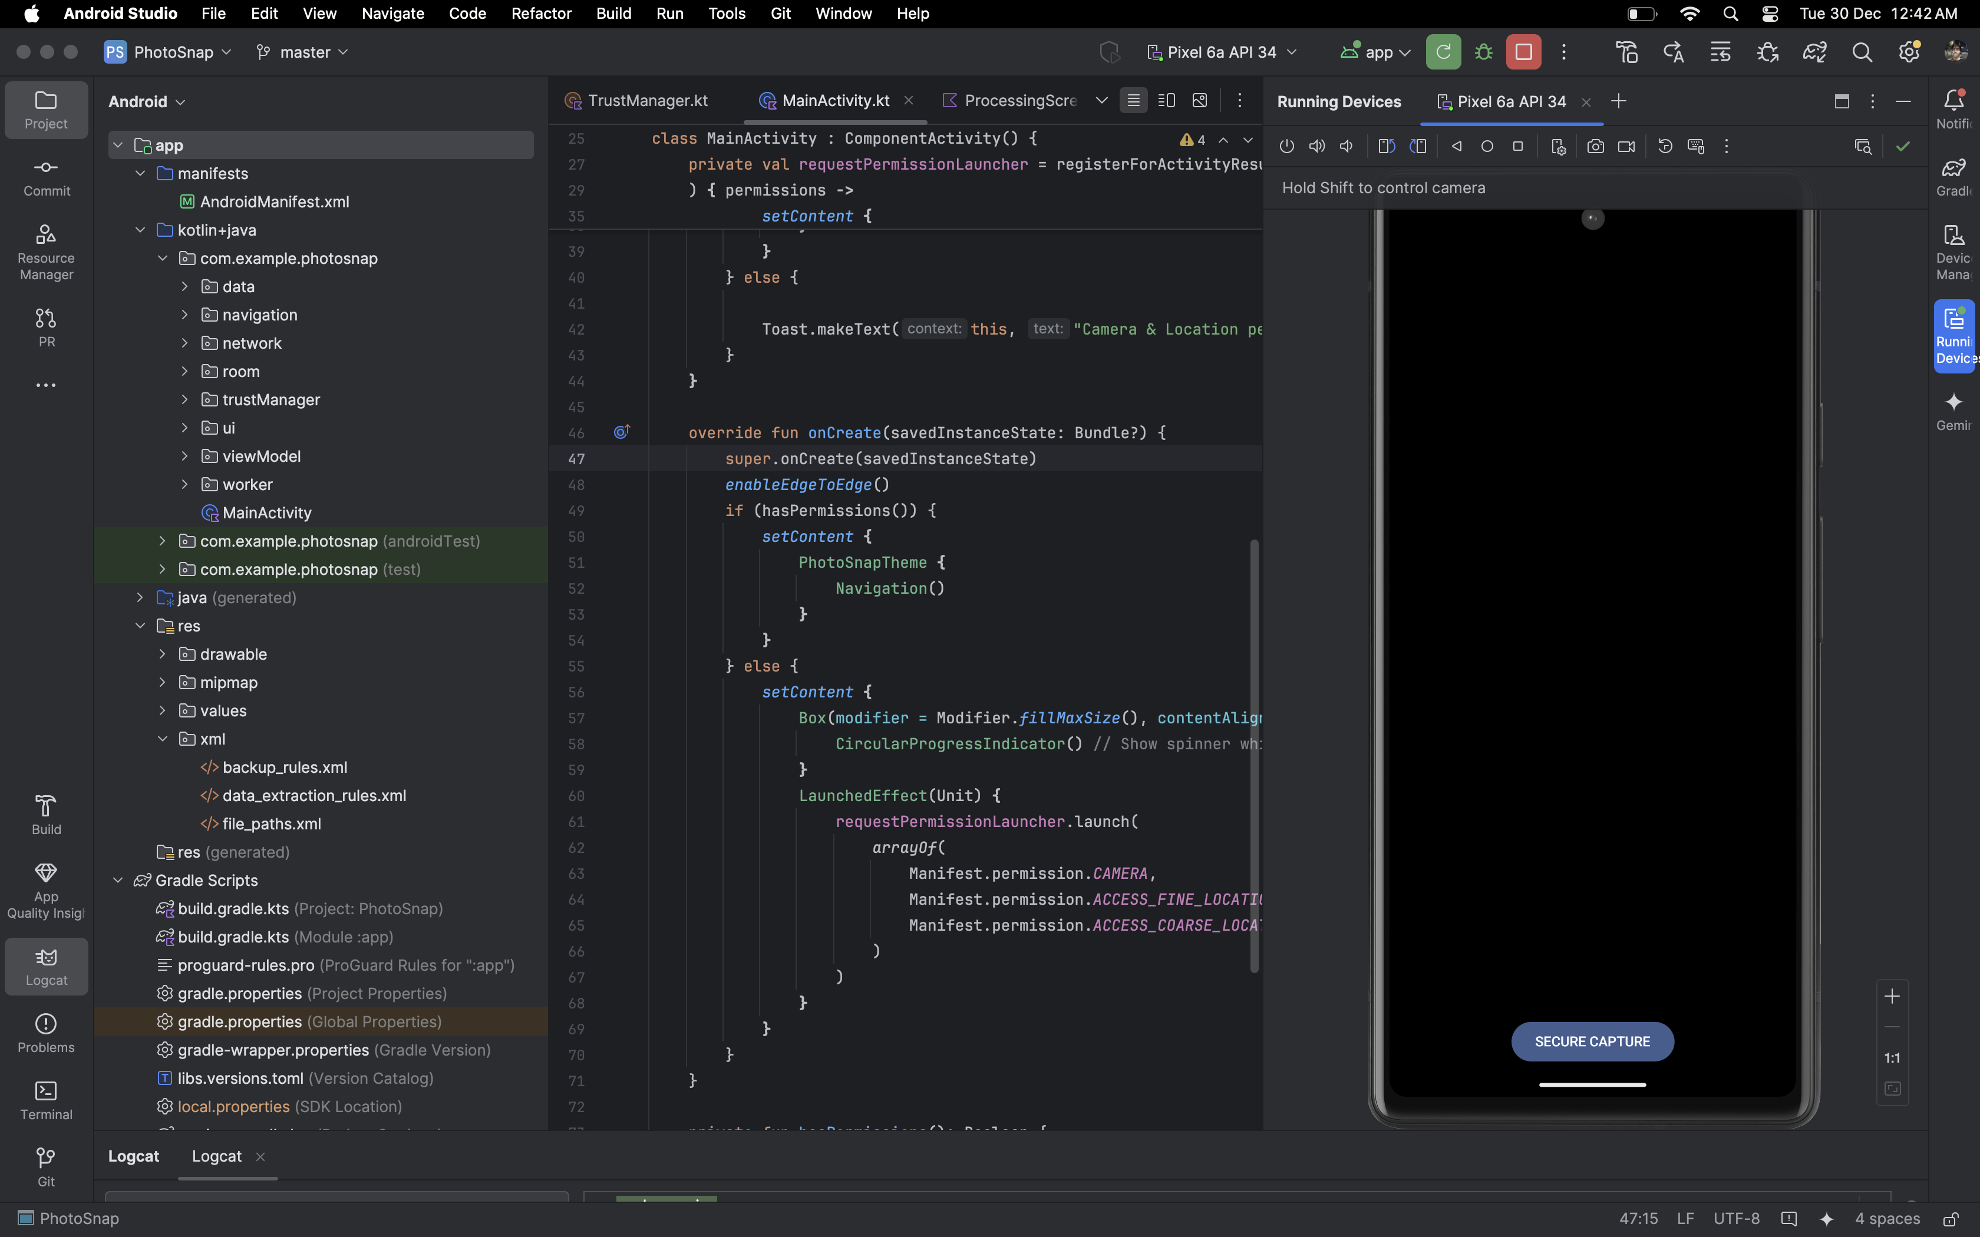Image resolution: width=1980 pixels, height=1237 pixels.
Task: Collapse the xml resource folder
Action: point(162,739)
